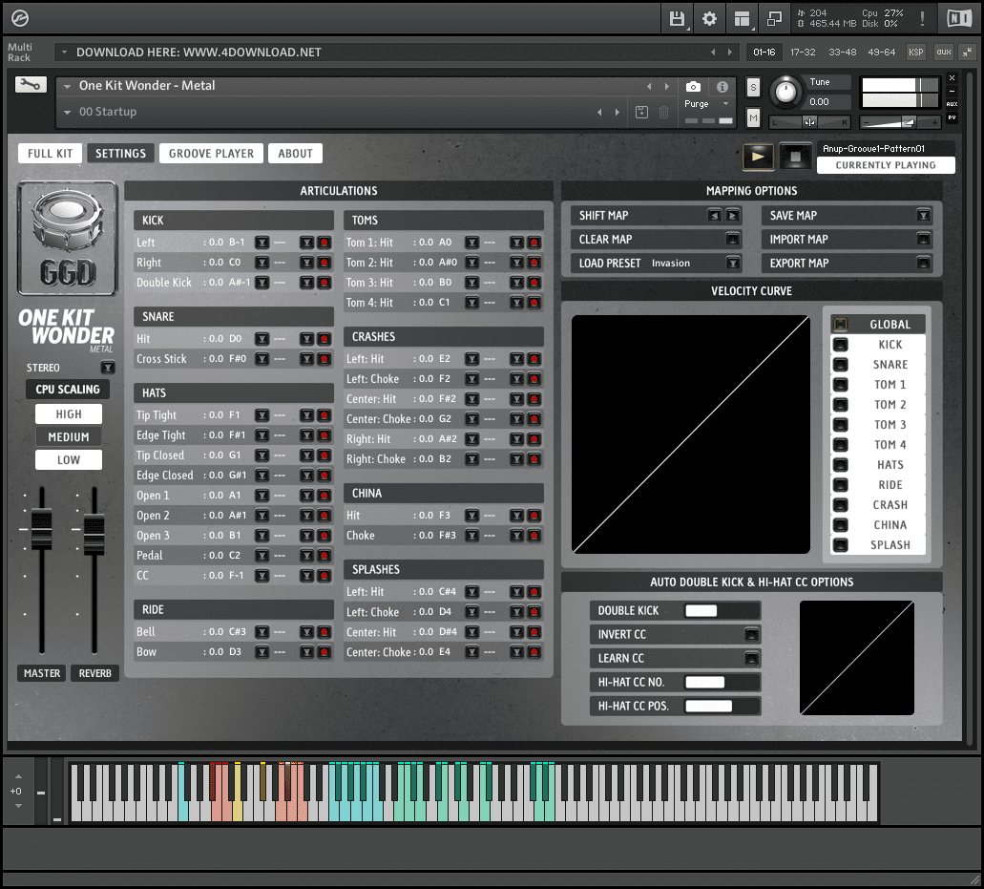Click the CLEAR MAP button
This screenshot has width=984, height=889.
tap(656, 239)
